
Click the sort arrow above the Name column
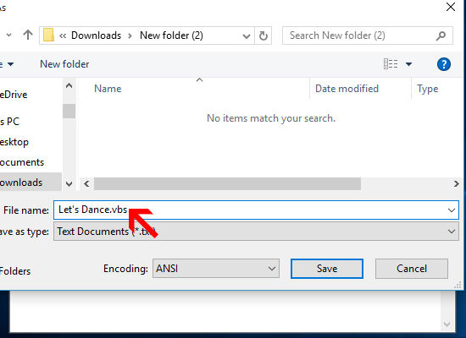pyautogui.click(x=200, y=79)
